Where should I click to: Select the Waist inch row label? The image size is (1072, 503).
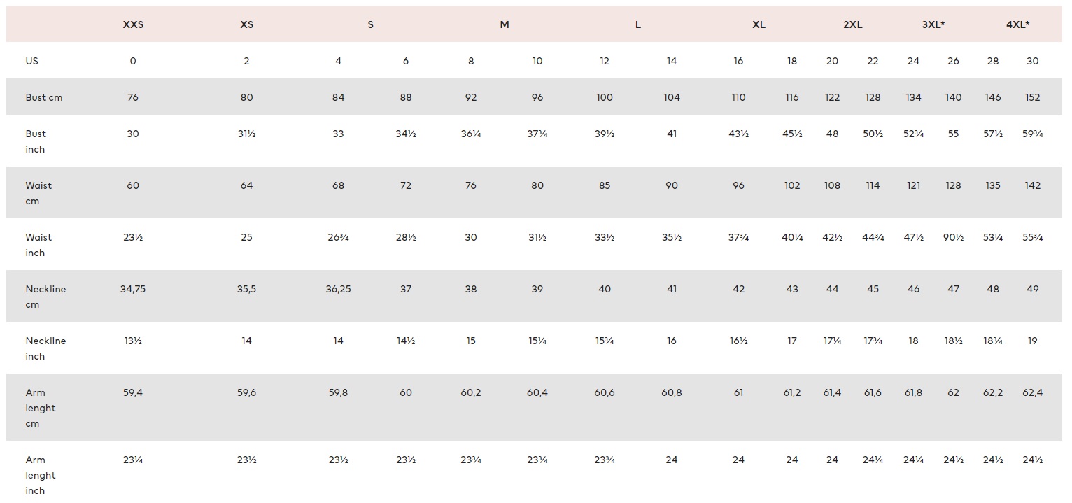tap(38, 245)
